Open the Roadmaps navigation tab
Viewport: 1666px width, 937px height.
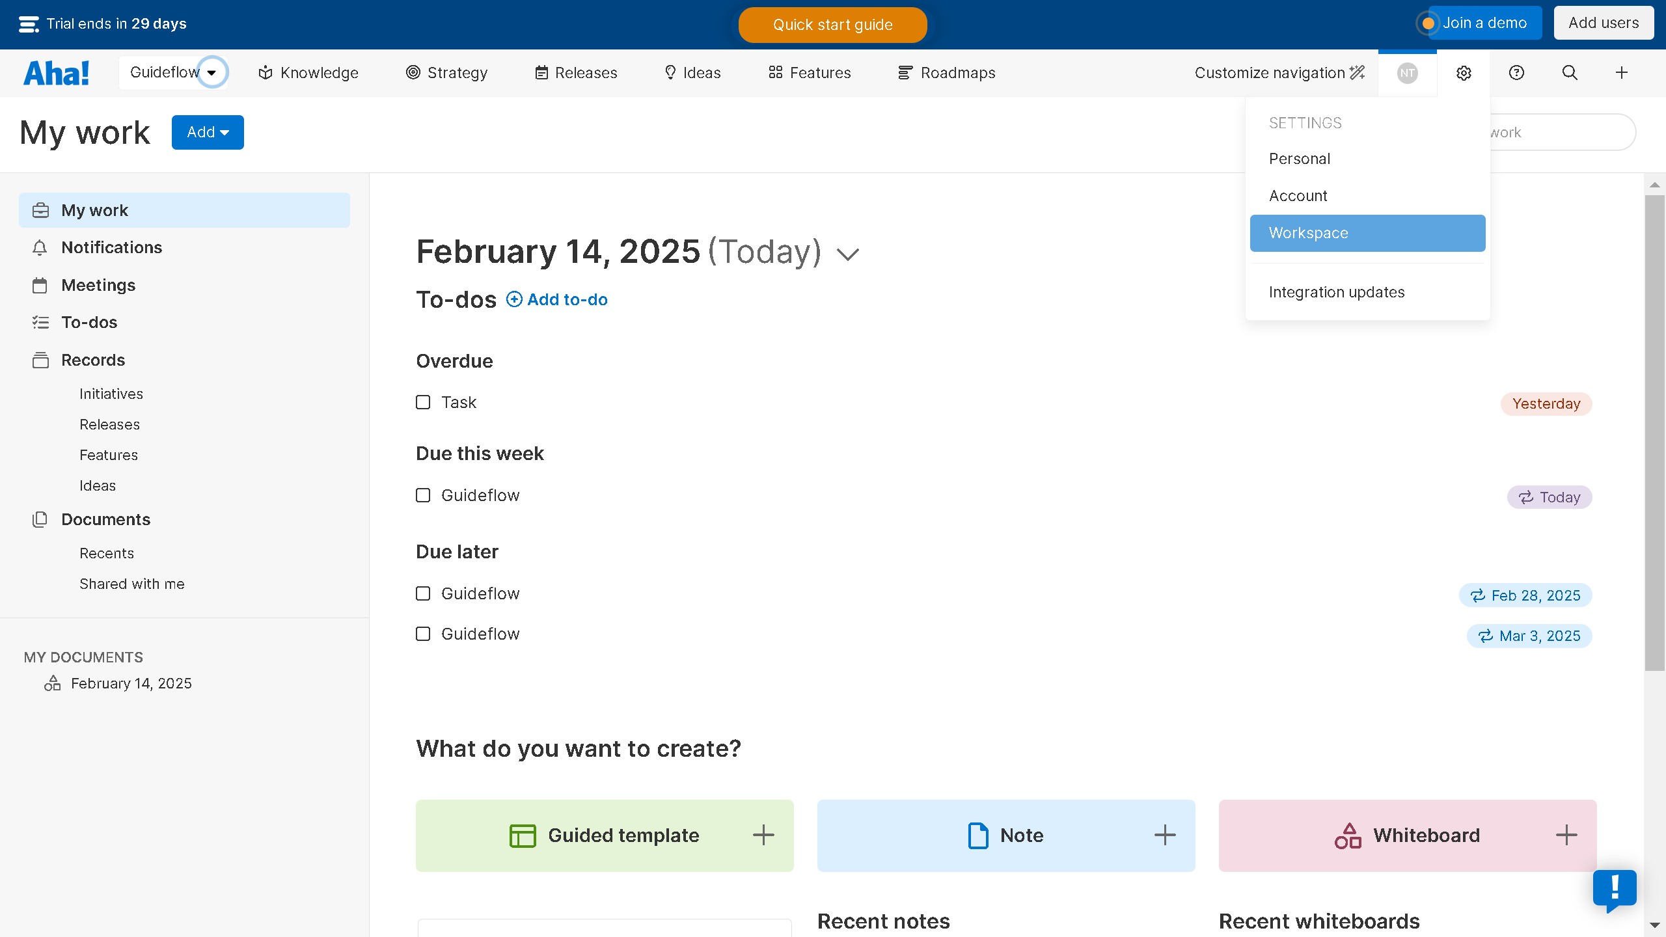click(947, 73)
